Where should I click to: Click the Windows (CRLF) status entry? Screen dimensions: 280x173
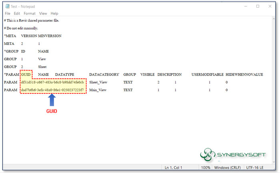pyautogui.click(x=227, y=168)
